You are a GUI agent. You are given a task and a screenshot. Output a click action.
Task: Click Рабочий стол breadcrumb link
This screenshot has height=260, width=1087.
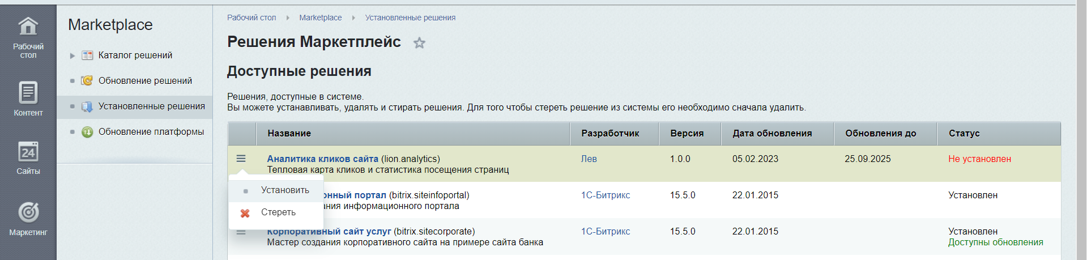(x=251, y=18)
